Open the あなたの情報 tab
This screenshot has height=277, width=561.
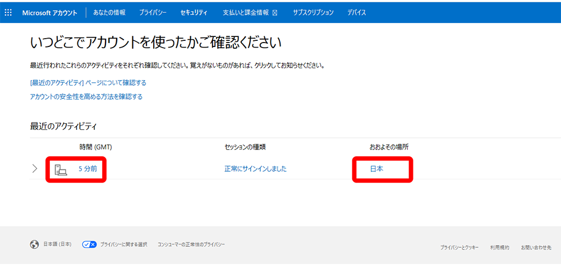click(x=109, y=12)
